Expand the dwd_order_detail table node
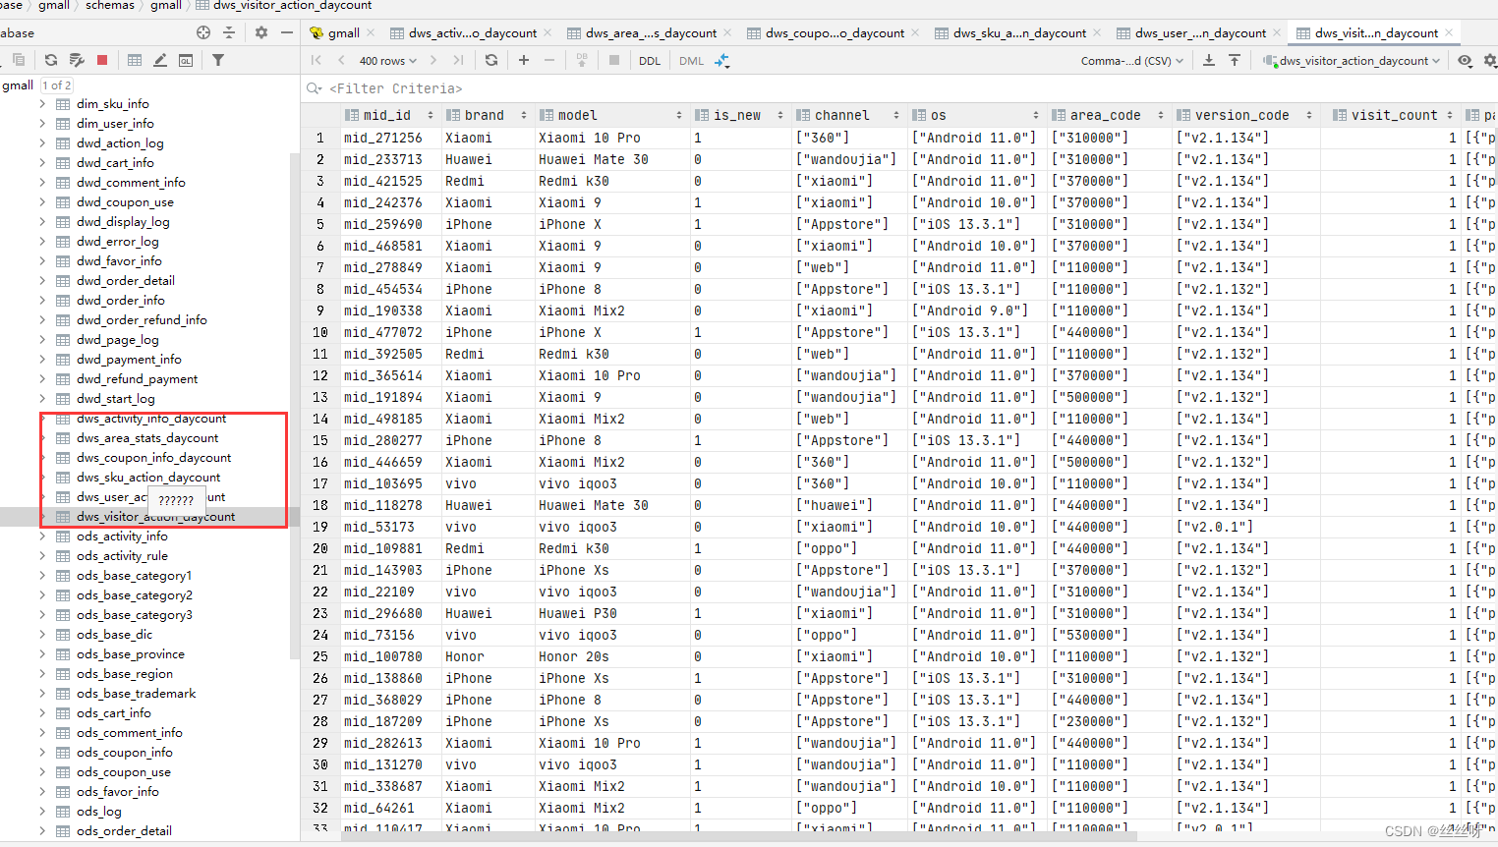 pos(42,280)
